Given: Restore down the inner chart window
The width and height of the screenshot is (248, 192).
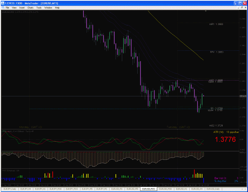Looking at the screenshot, I should point(242,8).
